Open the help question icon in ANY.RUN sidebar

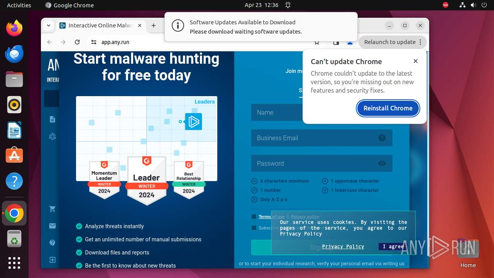52,243
